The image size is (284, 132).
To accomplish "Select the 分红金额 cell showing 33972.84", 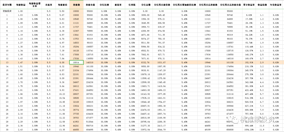I will click(145, 130).
